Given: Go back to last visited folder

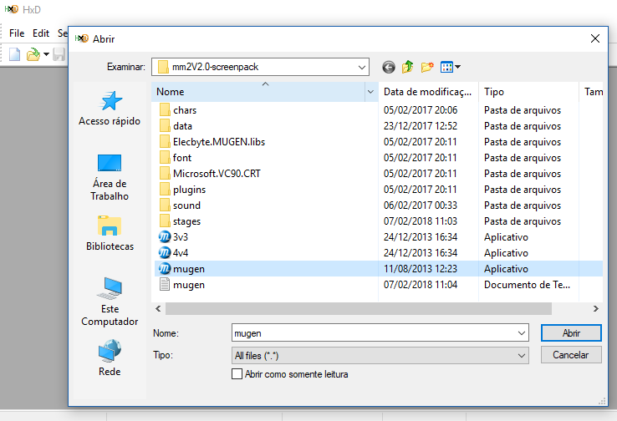Looking at the screenshot, I should (x=389, y=67).
